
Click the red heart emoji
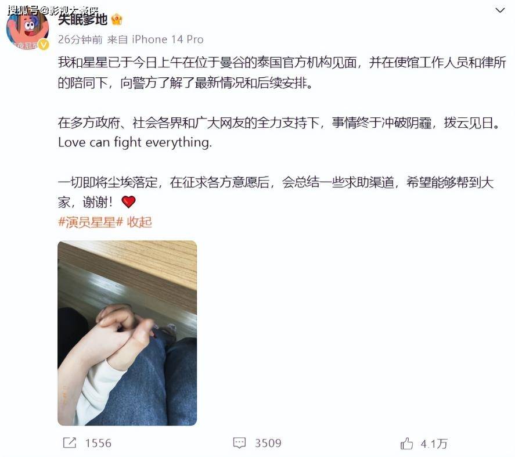[128, 201]
